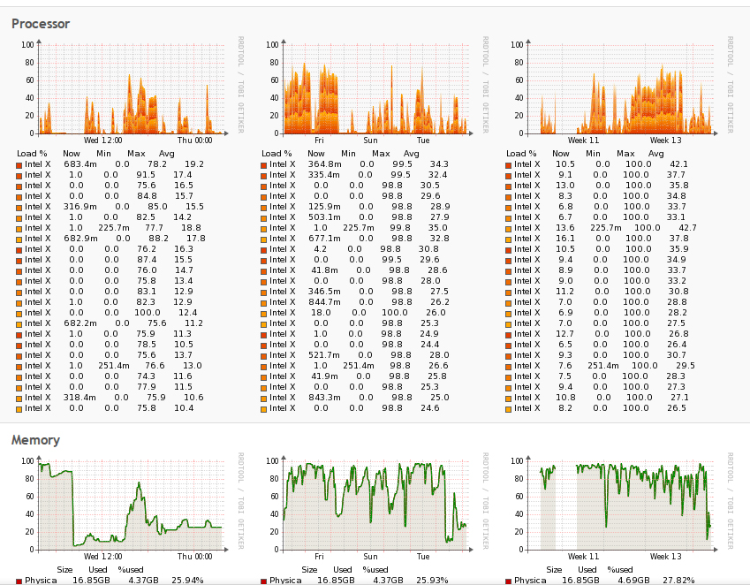This screenshot has height=585, width=750.
Task: Select the red Physica swatch showing 27.82%
Action: (509, 581)
